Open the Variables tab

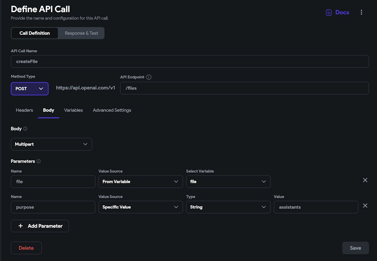[74, 110]
